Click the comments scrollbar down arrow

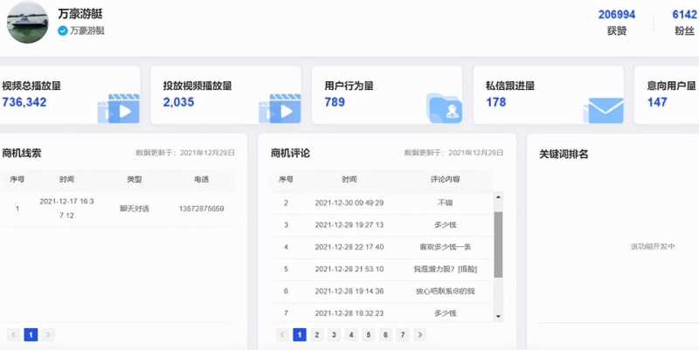pyautogui.click(x=498, y=317)
